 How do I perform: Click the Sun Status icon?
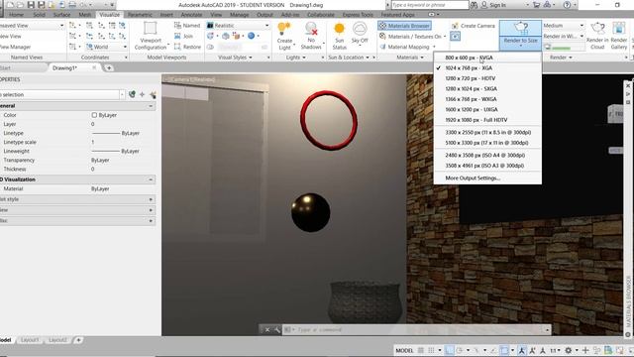tap(339, 29)
